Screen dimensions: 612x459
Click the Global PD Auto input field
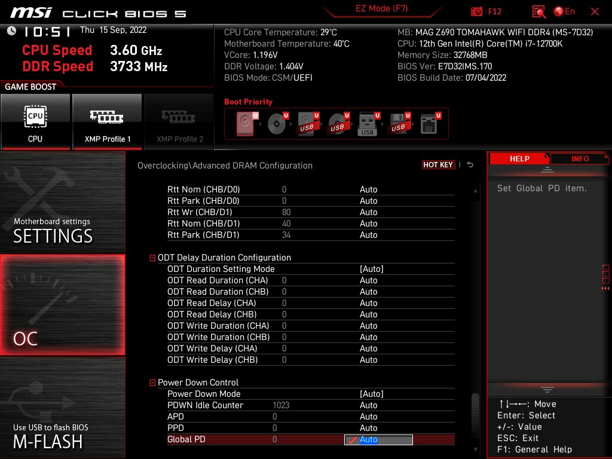[378, 439]
